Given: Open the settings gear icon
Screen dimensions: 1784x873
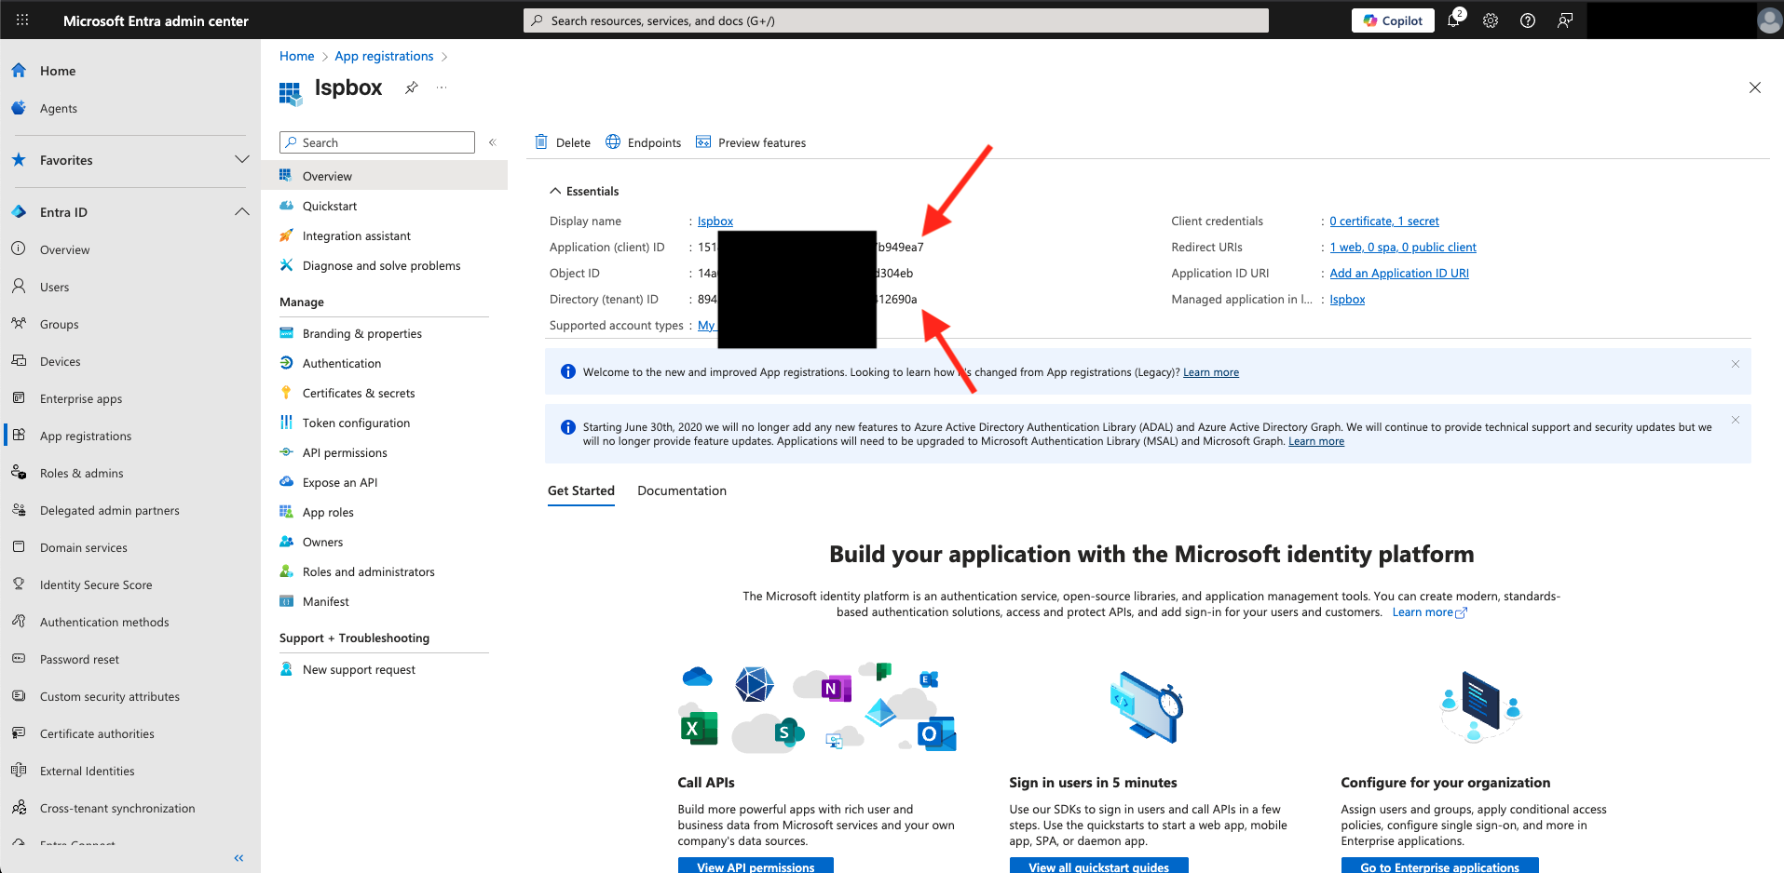Looking at the screenshot, I should coord(1491,20).
